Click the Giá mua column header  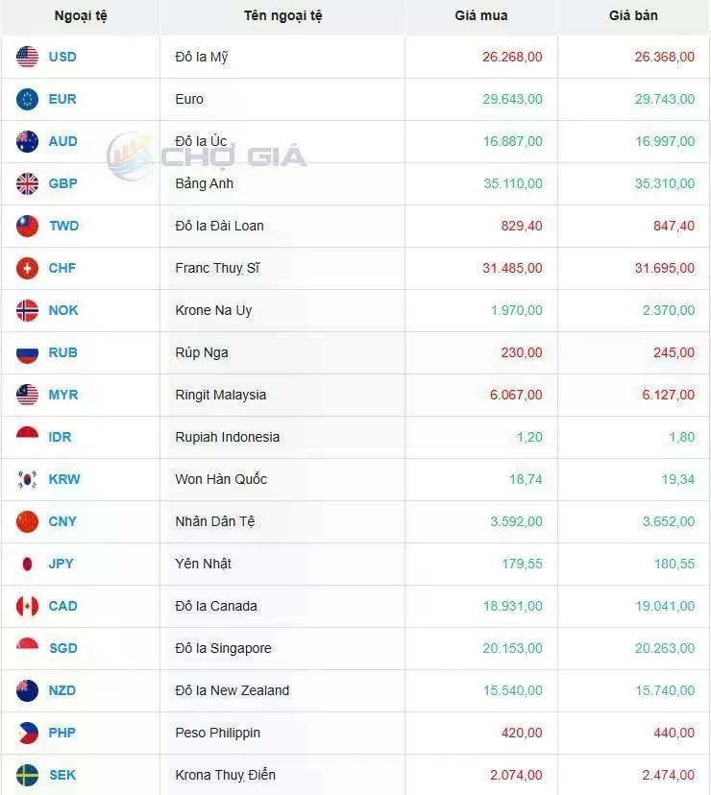coord(481,15)
